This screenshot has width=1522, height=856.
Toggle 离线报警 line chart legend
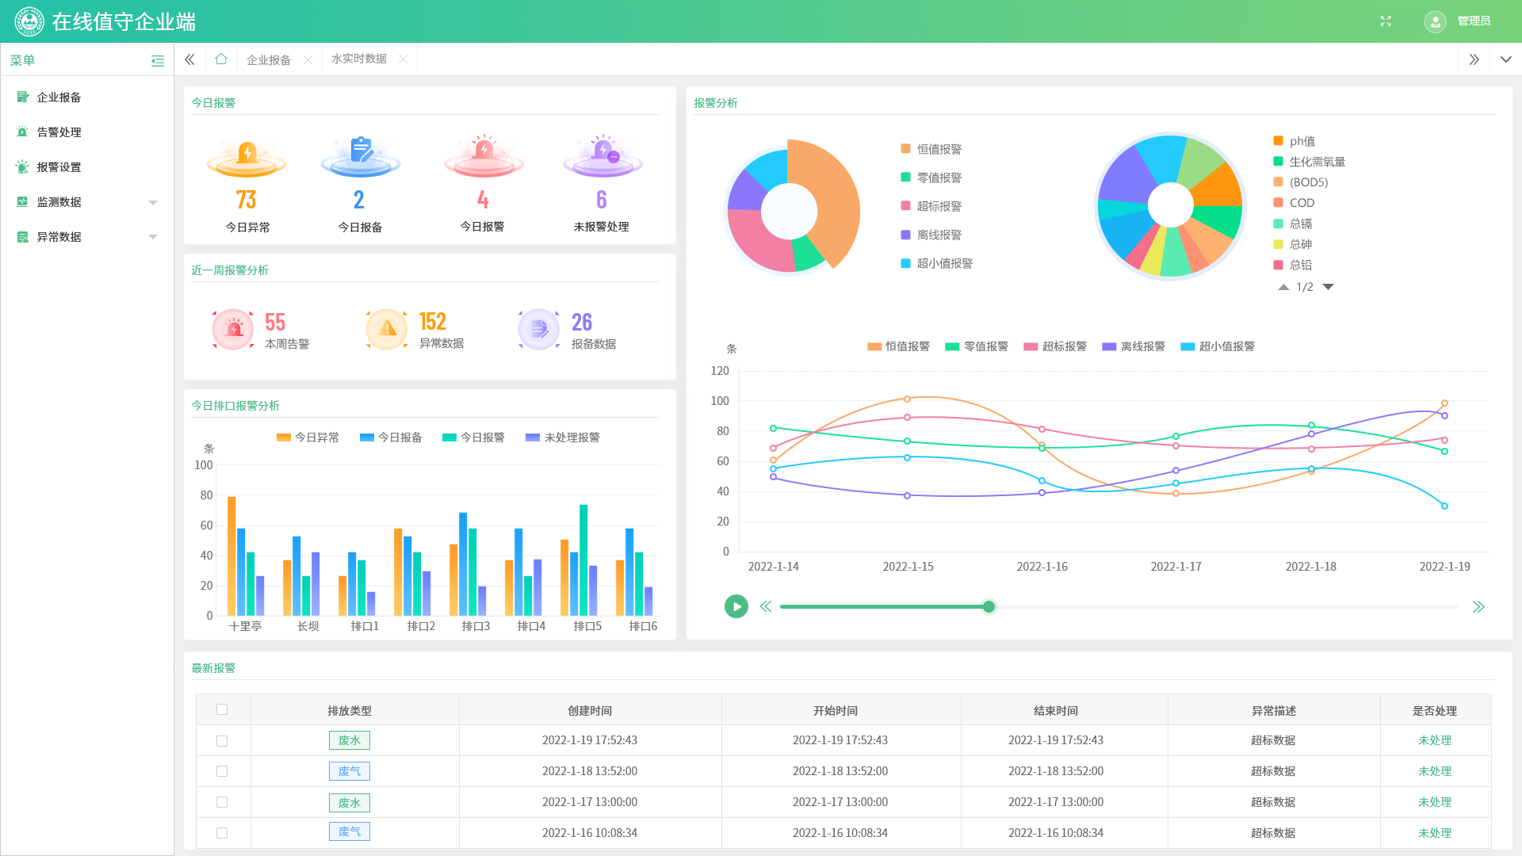(1134, 346)
